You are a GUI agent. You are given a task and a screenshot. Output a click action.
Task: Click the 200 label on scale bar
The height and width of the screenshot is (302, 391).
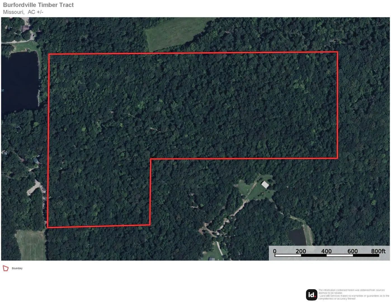[301, 251]
